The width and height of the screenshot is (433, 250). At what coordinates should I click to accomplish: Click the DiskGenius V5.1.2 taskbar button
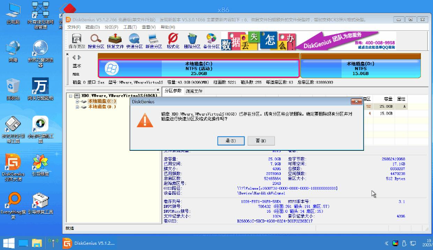tap(89, 243)
